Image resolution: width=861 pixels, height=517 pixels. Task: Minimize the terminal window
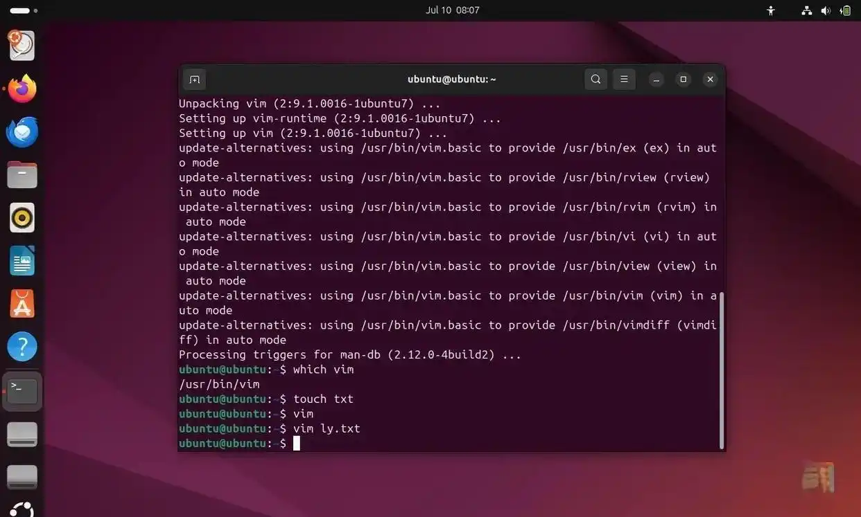click(x=656, y=80)
